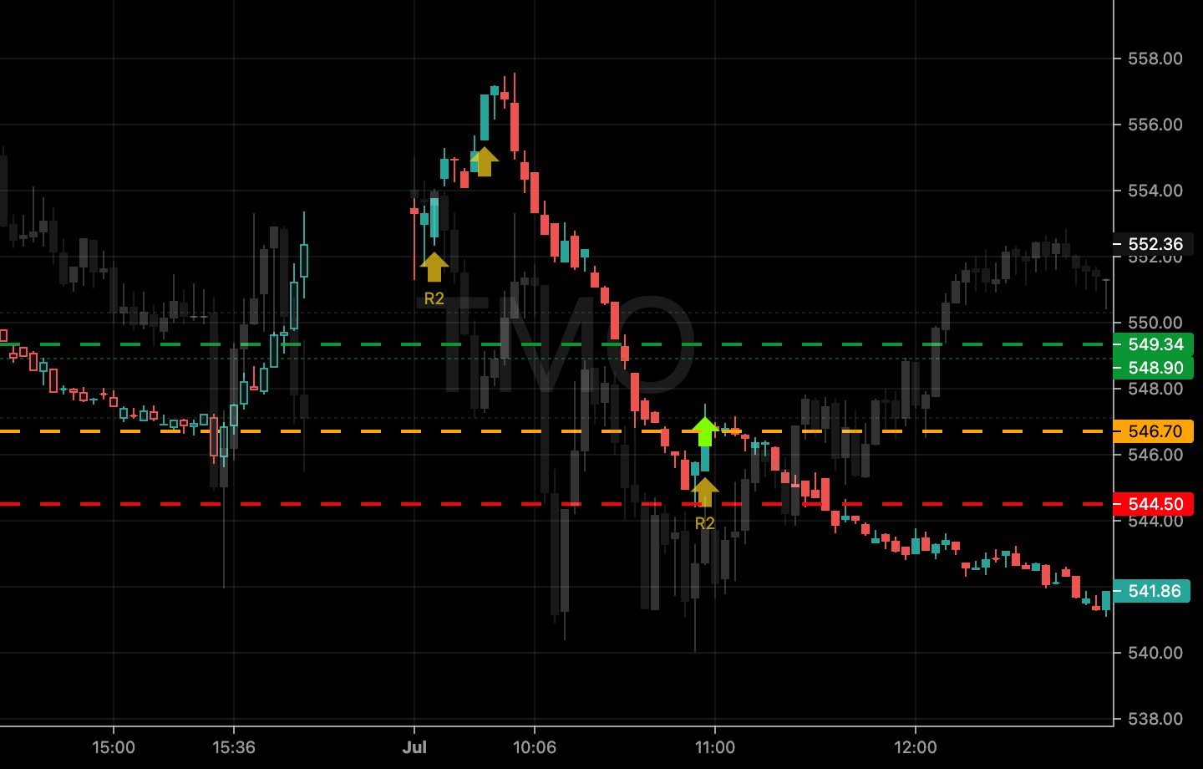The height and width of the screenshot is (769, 1203).
Task: Select the orange 546.70 price label
Action: coord(1155,431)
